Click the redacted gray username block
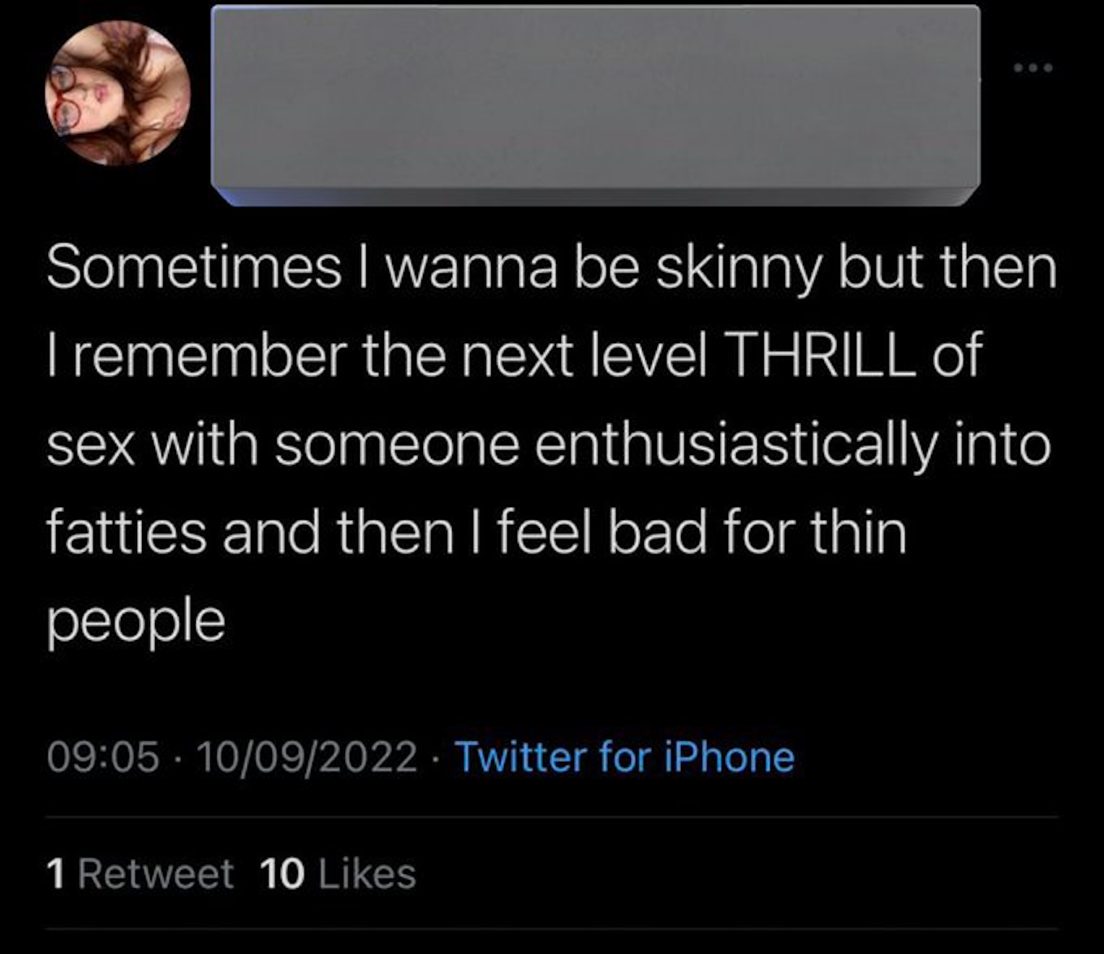The image size is (1104, 954). point(595,101)
